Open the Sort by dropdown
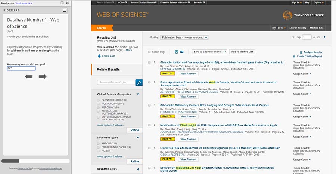This screenshot has width=336, height=174. [184, 37]
